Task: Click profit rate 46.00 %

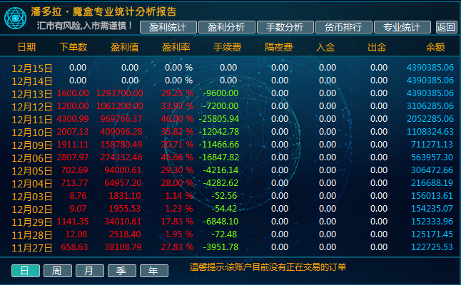Action: pyautogui.click(x=177, y=119)
